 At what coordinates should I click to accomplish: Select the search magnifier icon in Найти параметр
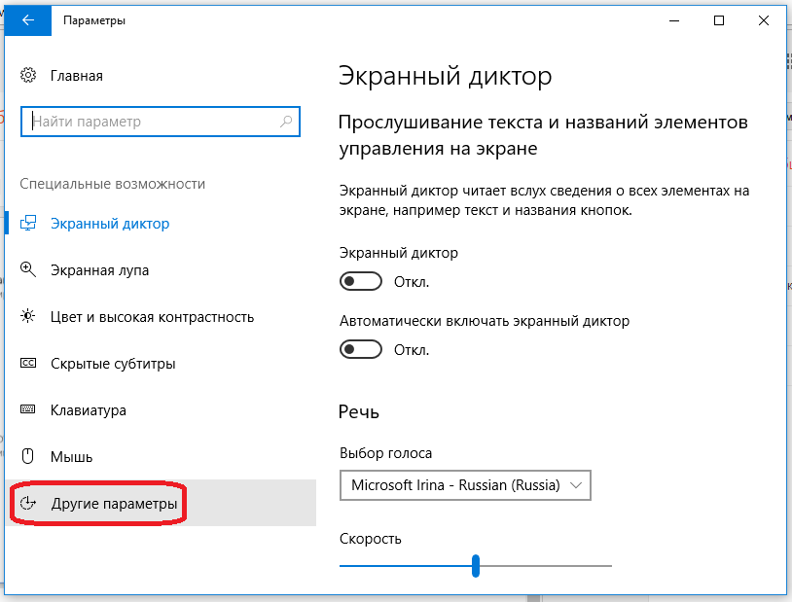[x=286, y=122]
